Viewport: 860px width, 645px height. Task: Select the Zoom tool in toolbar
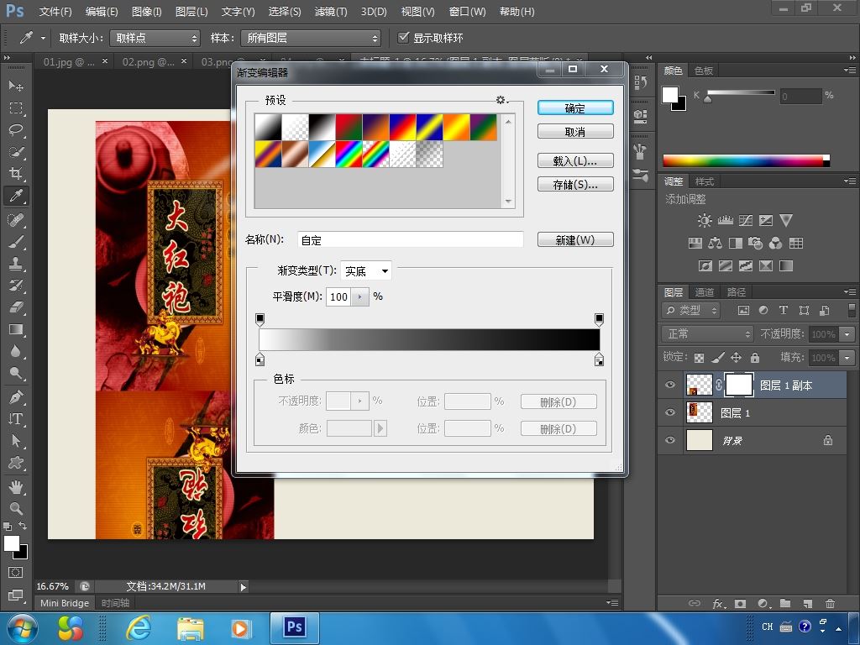tap(16, 508)
